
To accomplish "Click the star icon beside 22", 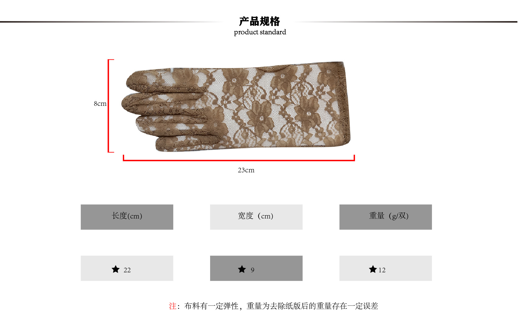I will 115,269.
